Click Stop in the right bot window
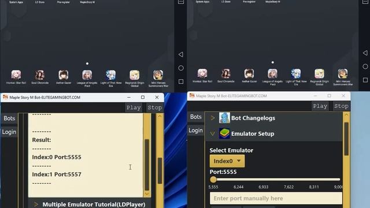 point(341,106)
